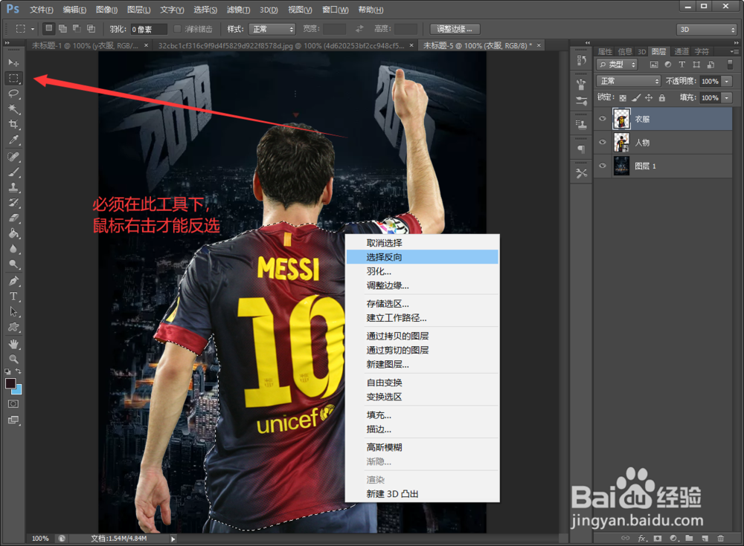Click the foreground color swatch
744x546 pixels.
[10, 383]
